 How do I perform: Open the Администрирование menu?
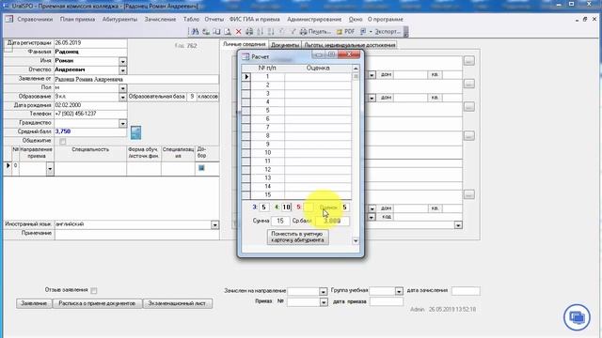coord(314,19)
